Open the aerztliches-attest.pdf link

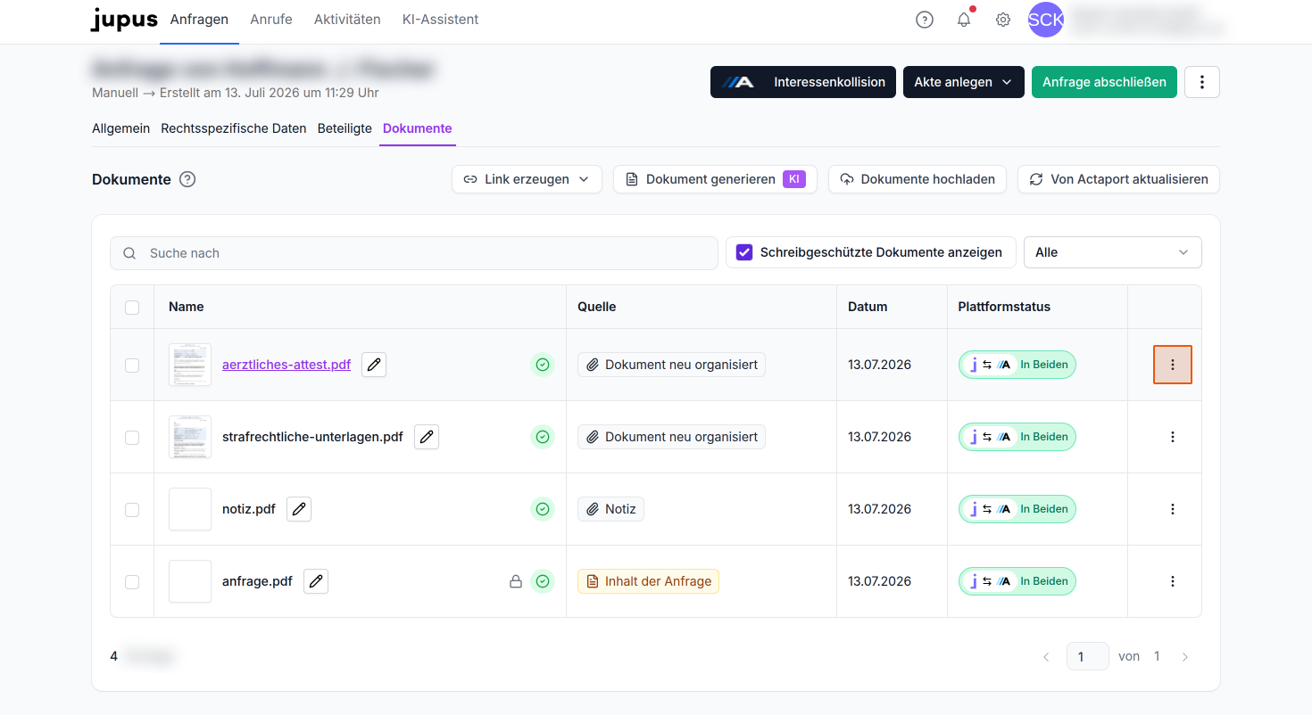click(x=286, y=365)
